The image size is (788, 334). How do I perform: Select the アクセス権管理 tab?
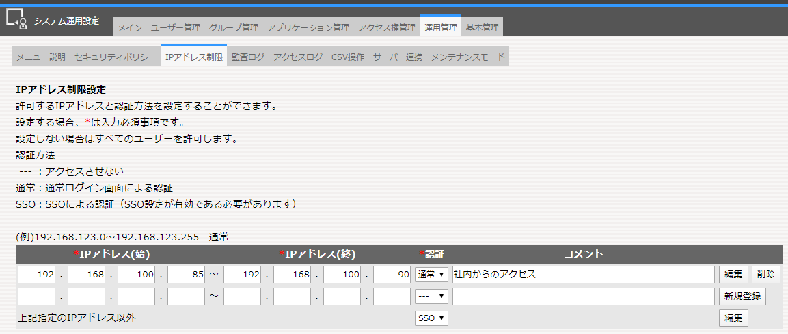[387, 28]
